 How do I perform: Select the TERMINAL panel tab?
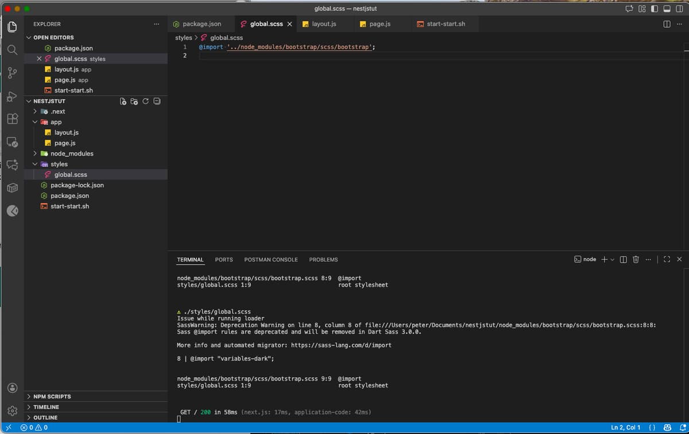[x=190, y=259]
